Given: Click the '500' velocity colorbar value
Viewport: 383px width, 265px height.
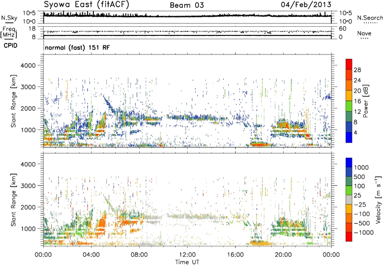Looking at the screenshot, I should (359, 177).
